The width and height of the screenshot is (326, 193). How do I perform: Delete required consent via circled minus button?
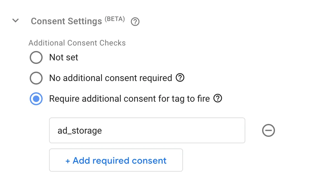coord(269,130)
